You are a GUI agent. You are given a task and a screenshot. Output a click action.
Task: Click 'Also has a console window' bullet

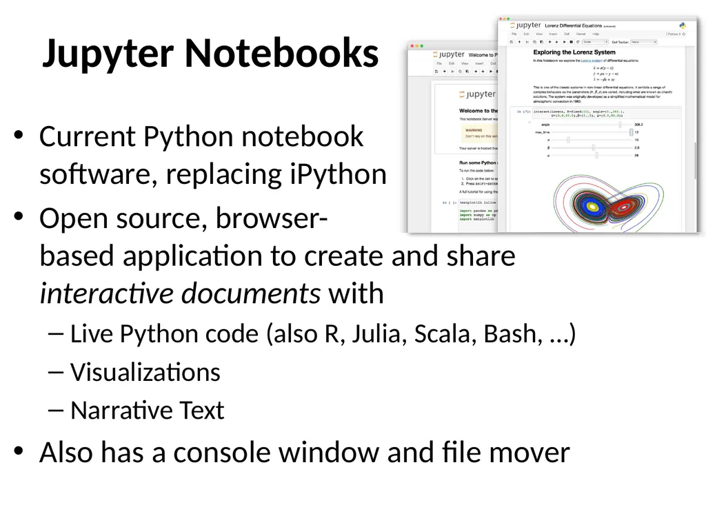[x=304, y=452]
